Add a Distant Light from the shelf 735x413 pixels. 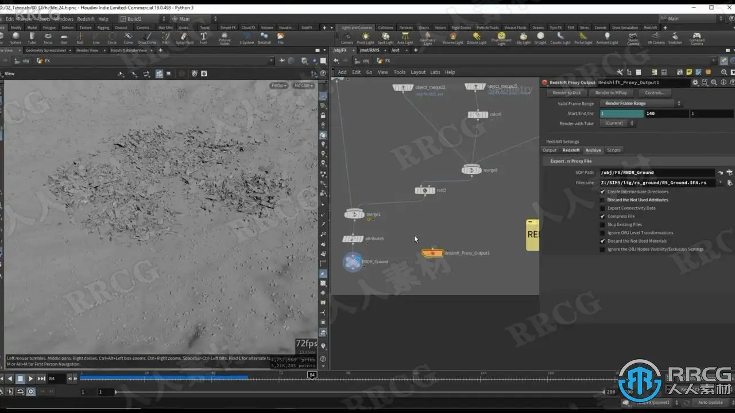pos(476,38)
